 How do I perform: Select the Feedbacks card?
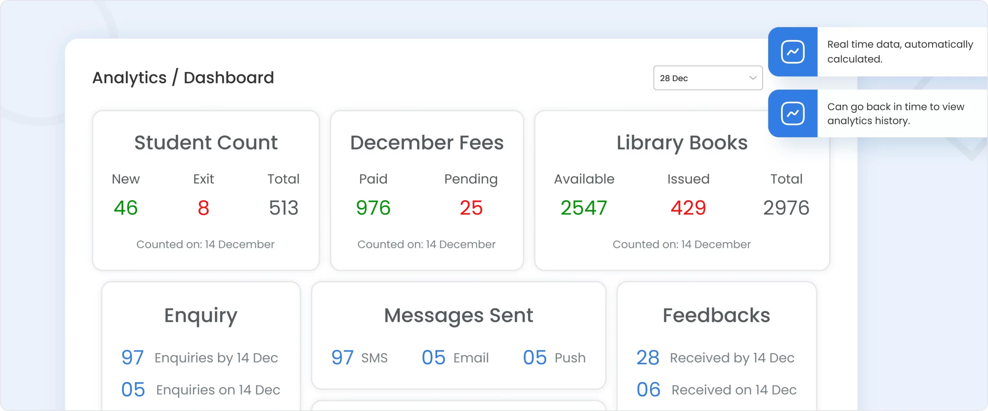716,343
